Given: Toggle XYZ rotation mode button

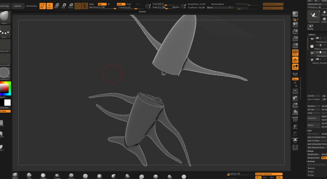Looking at the screenshot, I should (295, 79).
